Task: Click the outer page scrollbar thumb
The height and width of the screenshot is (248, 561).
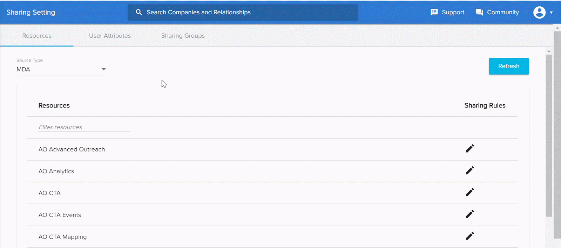Action: click(x=557, y=135)
